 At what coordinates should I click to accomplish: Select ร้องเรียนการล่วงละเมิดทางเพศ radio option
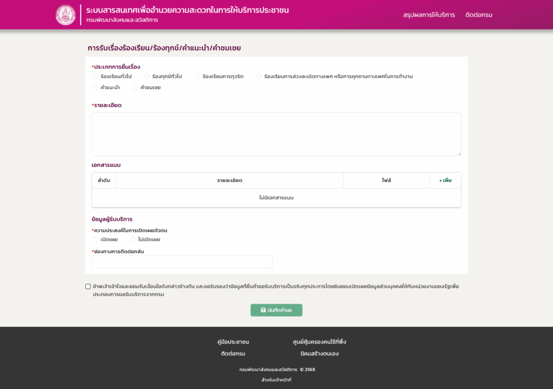click(x=259, y=77)
